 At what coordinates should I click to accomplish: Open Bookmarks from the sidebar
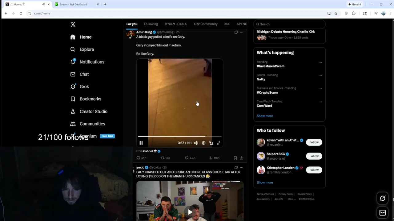click(x=86, y=99)
